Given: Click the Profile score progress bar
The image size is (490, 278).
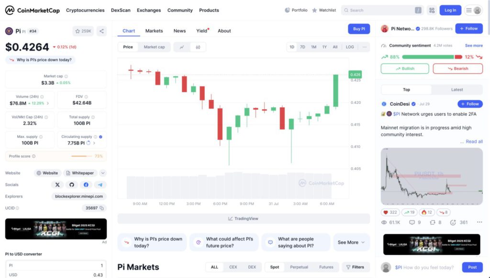Looking at the screenshot, I should point(81,156).
